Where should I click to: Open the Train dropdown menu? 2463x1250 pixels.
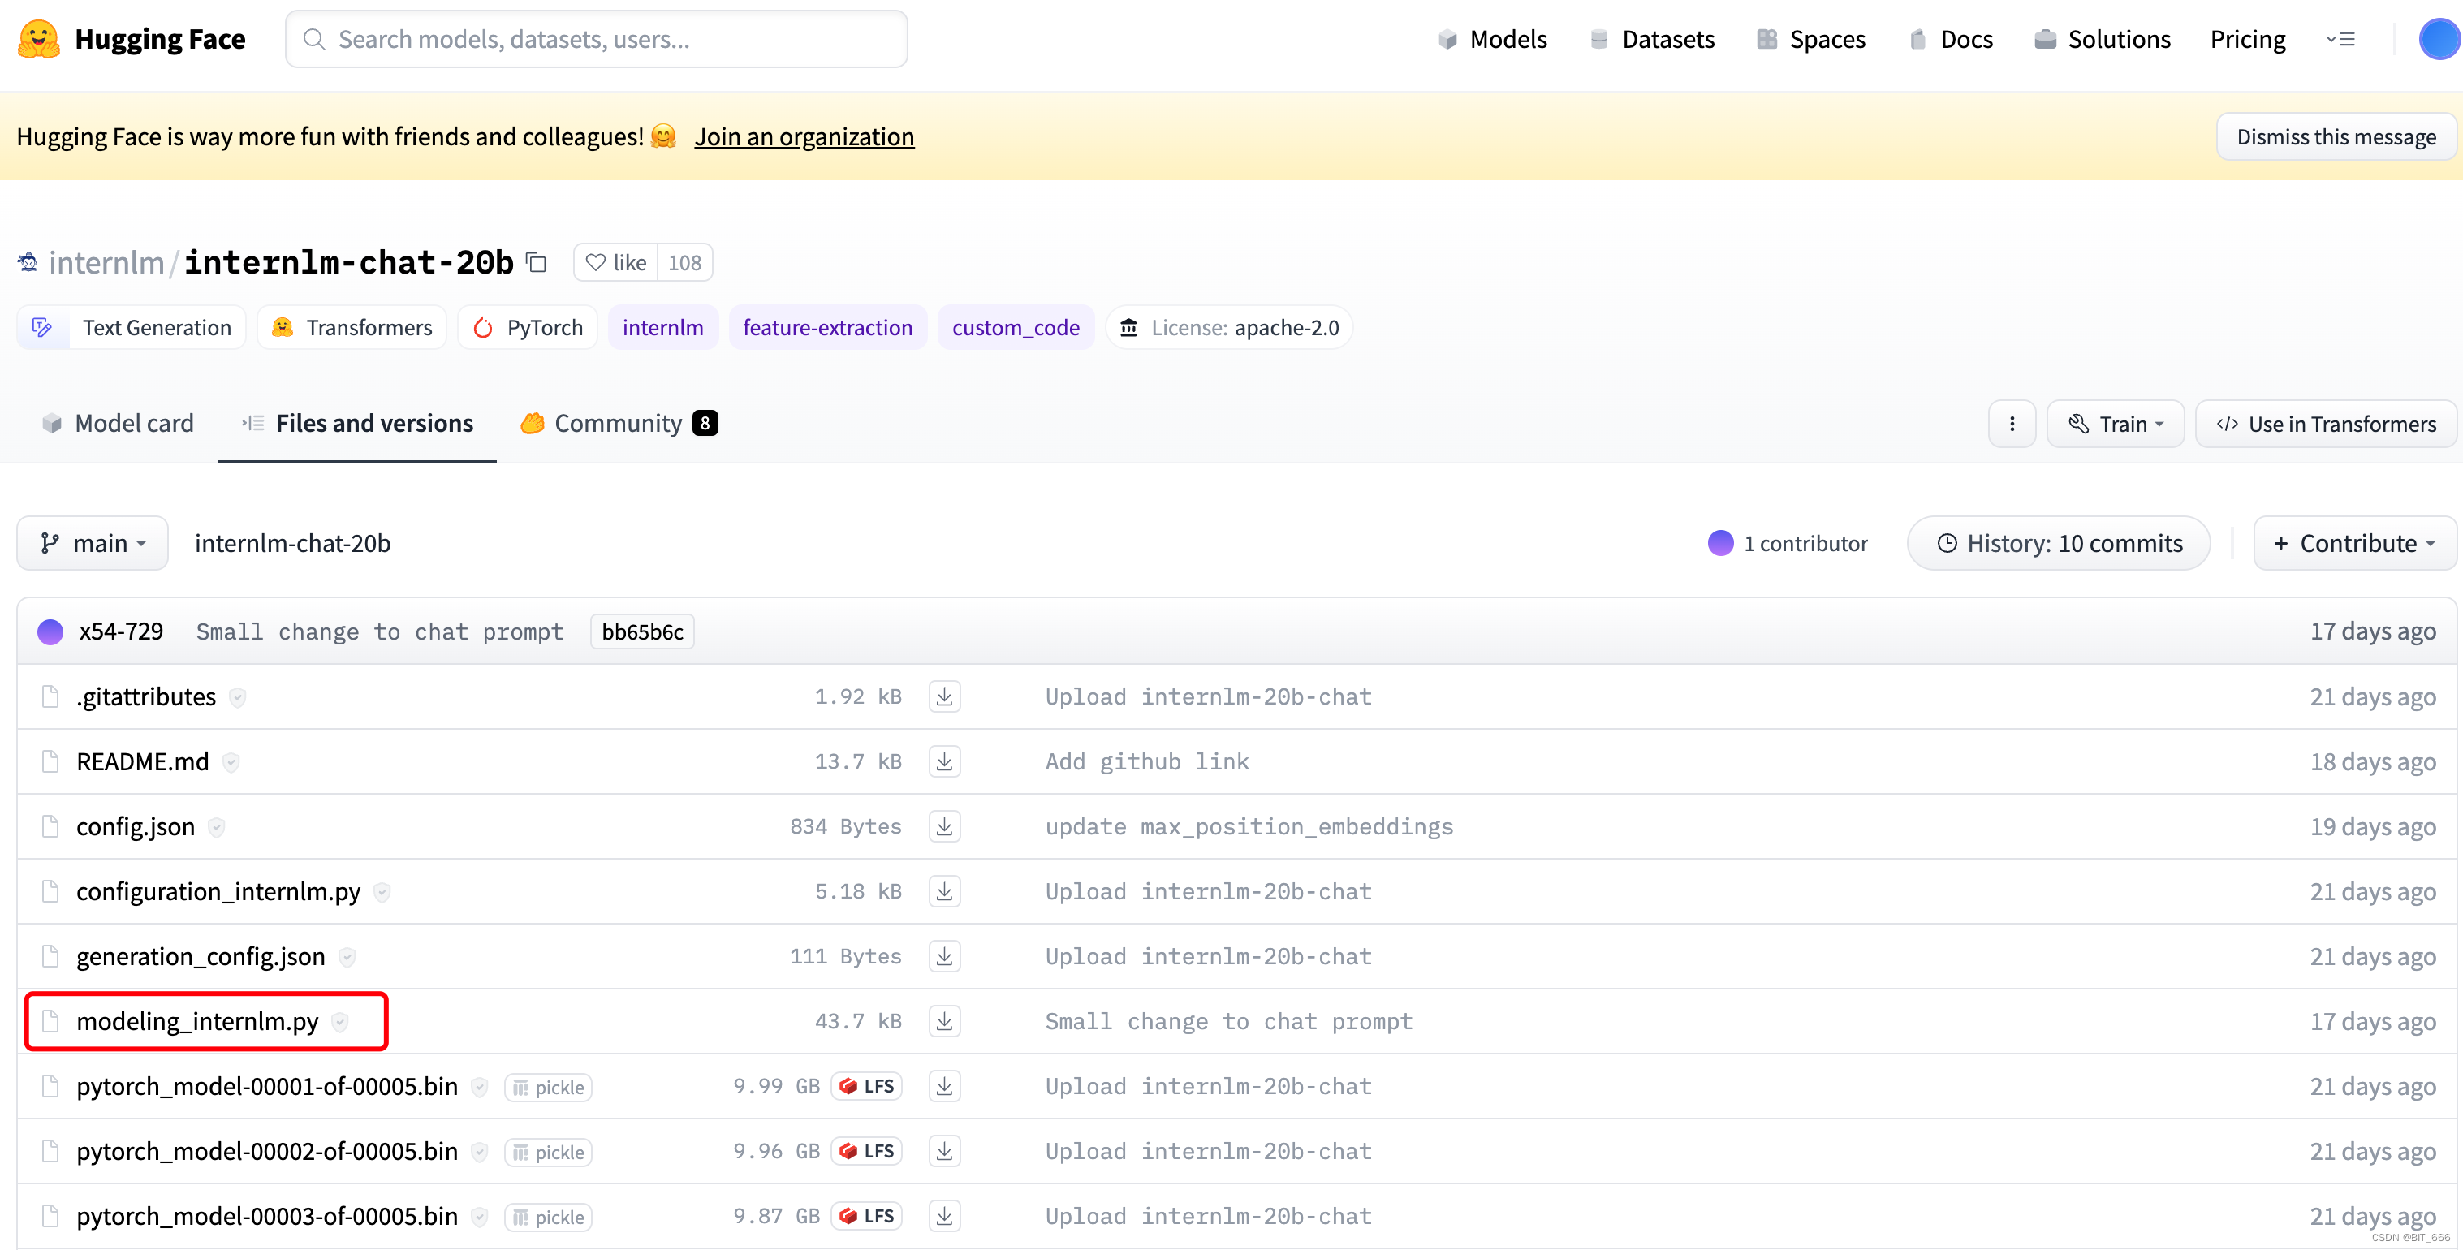[2115, 425]
